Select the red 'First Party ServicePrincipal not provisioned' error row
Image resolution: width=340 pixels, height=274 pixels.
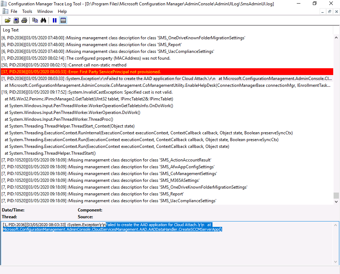pos(167,72)
